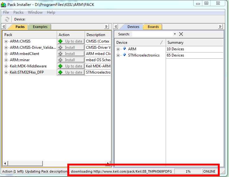
Task: Expand the Keil::STM32F4xx_DFP pack node
Action: [6, 72]
